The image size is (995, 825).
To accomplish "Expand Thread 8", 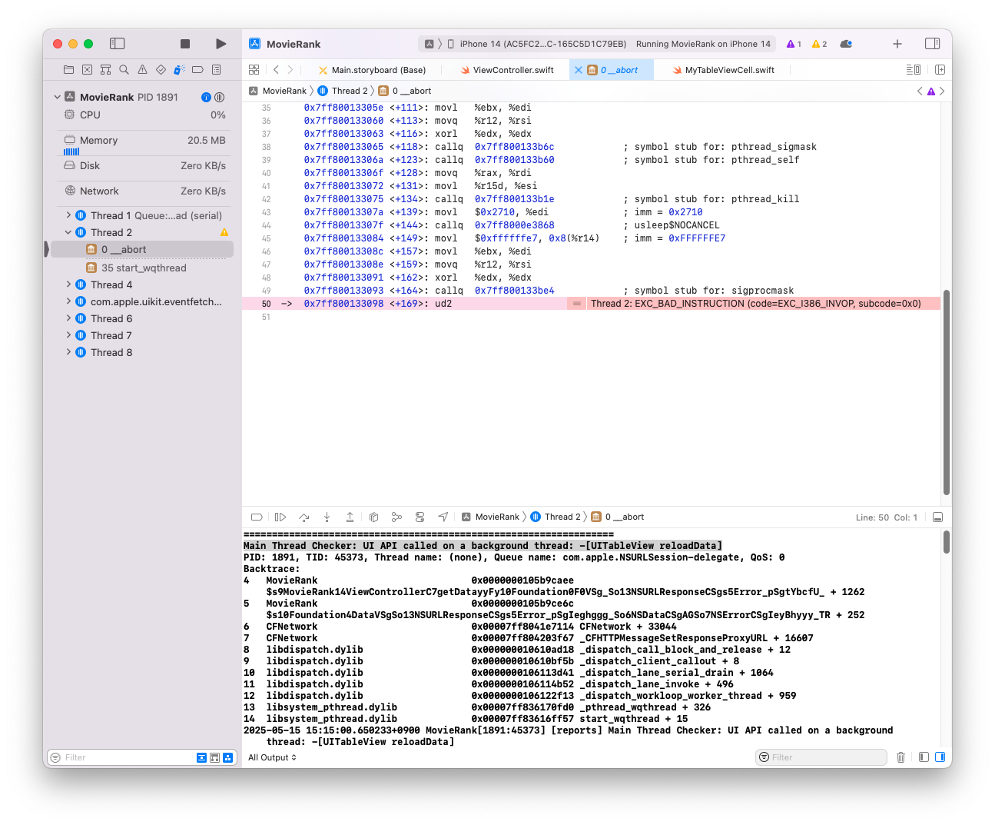I will (68, 352).
